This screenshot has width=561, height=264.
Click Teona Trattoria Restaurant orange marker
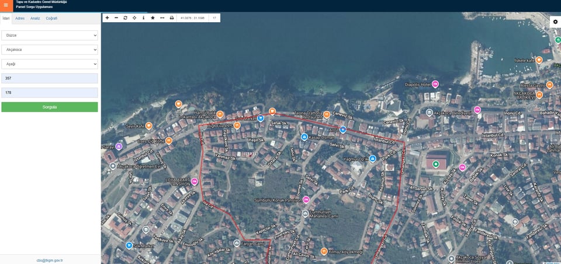click(x=326, y=114)
